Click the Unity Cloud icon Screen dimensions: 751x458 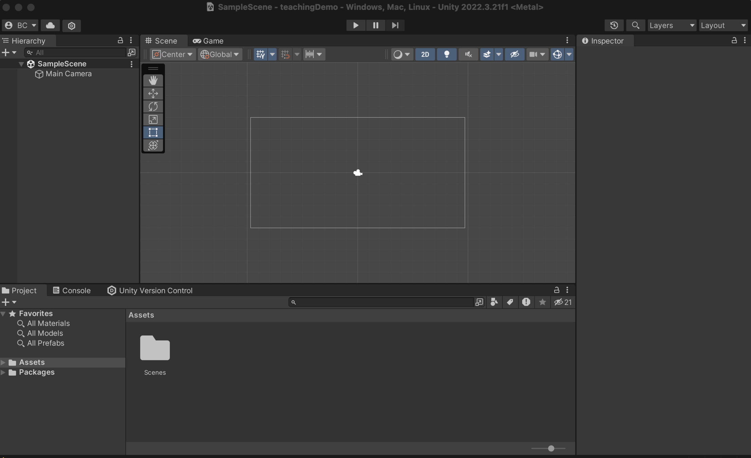50,25
